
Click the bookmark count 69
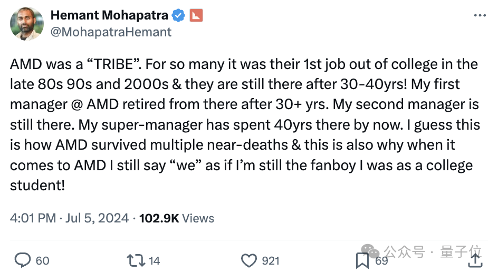coord(381,260)
